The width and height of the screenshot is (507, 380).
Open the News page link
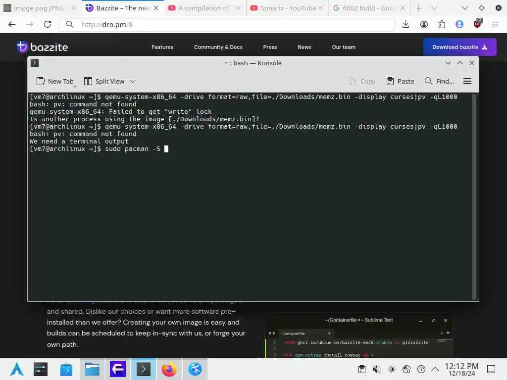coord(304,47)
